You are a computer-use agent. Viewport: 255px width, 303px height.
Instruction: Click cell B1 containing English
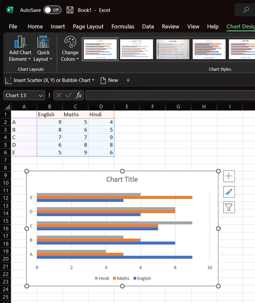[50, 114]
